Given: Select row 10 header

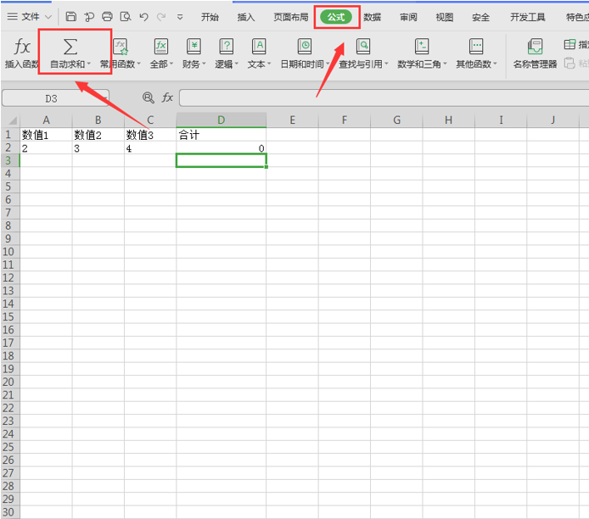Looking at the screenshot, I should (10, 251).
